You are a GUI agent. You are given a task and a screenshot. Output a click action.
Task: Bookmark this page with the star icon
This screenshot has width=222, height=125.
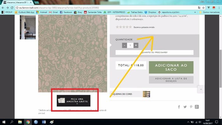(x=204, y=8)
